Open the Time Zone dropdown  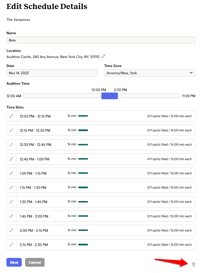[150, 73]
